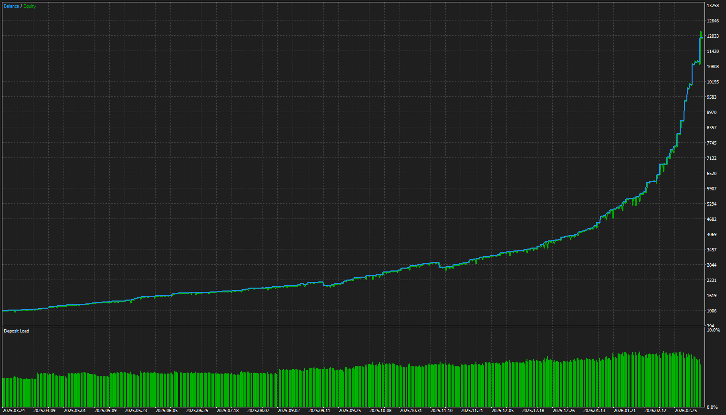Select the 2025.04.09 date label
726x415 pixels.
(x=44, y=410)
